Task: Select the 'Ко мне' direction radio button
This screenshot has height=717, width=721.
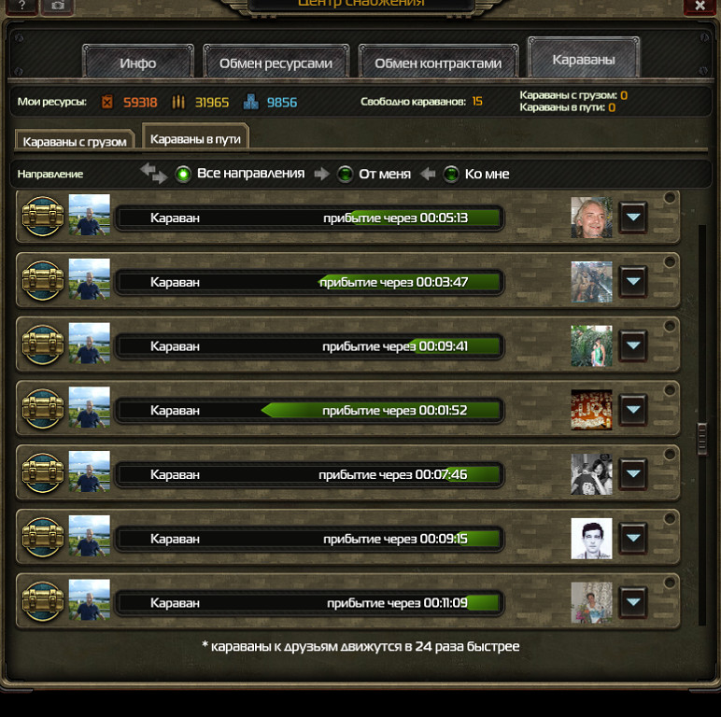Action: tap(451, 175)
